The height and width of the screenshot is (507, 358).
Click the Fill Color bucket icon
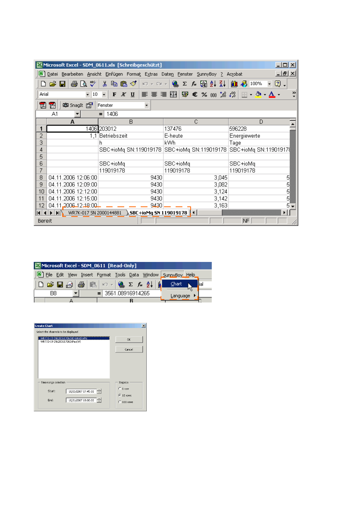(x=258, y=95)
